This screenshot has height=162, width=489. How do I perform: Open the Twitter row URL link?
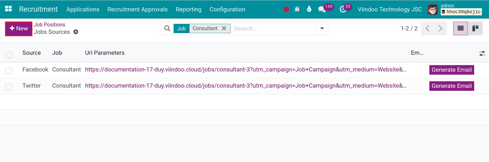246,86
